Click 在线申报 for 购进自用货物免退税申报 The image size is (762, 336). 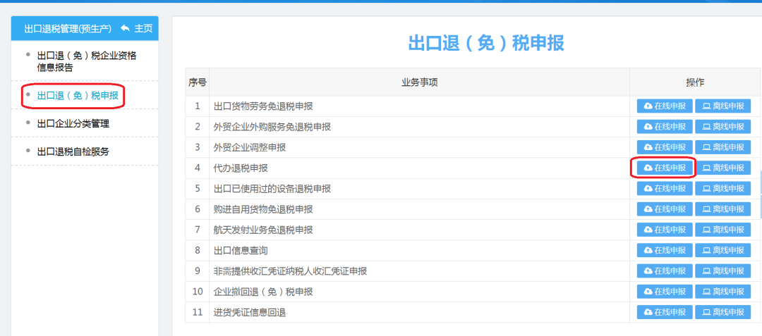pyautogui.click(x=665, y=209)
